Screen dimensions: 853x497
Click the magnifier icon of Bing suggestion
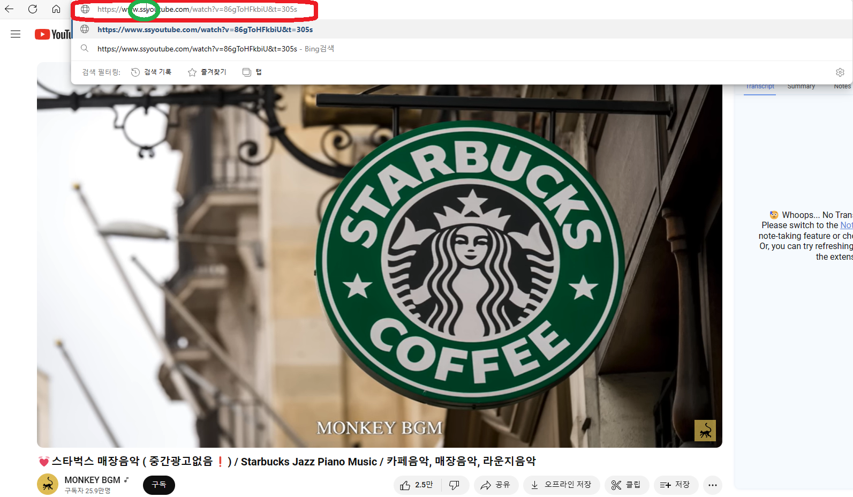pyautogui.click(x=85, y=49)
